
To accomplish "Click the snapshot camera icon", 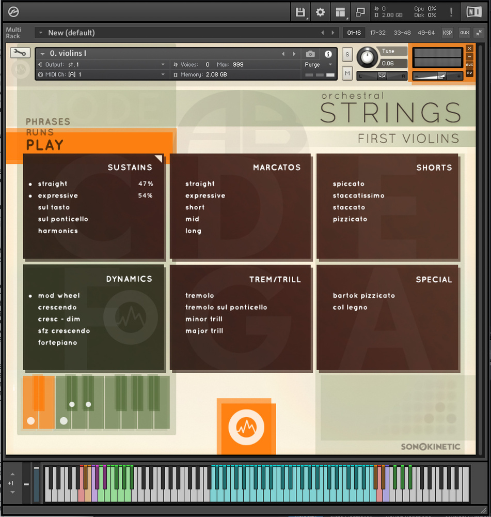I will pyautogui.click(x=310, y=54).
